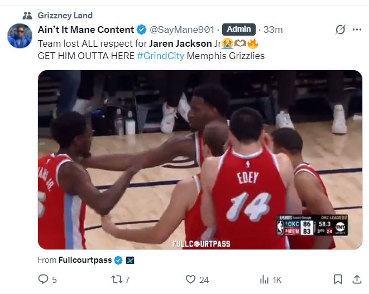Click the Admin badge

(239, 30)
